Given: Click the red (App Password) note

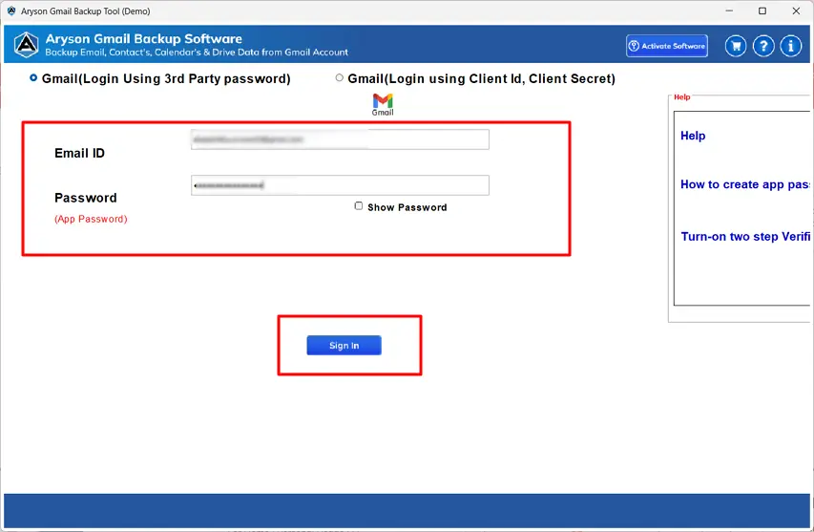Looking at the screenshot, I should coord(91,220).
